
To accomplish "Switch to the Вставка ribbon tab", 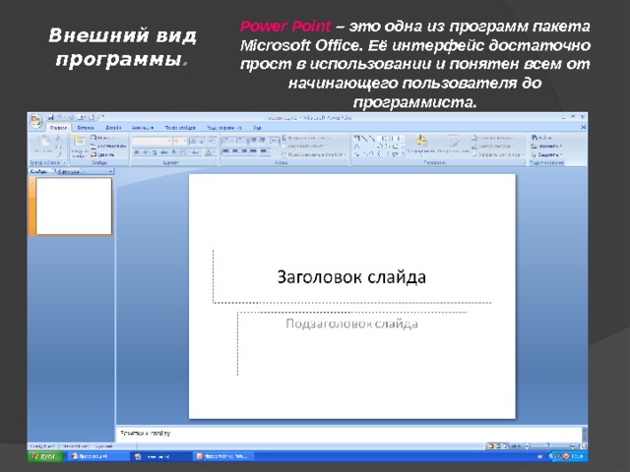I will point(86,128).
